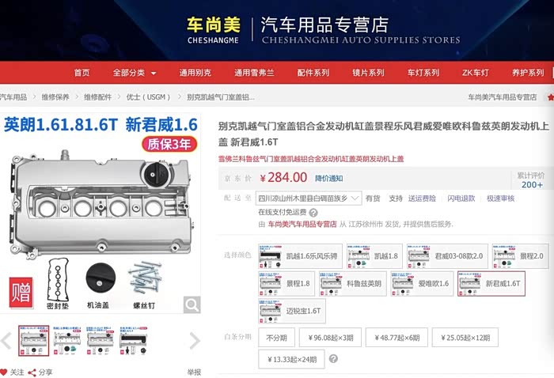This screenshot has height=378, width=554.
Task: Click the question mark icon near installment options
Action: coord(333,358)
